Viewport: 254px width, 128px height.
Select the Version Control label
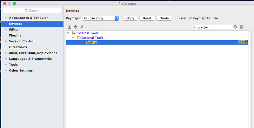click(22, 41)
